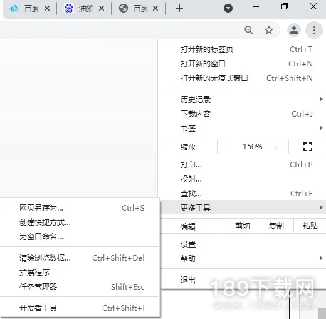The height and width of the screenshot is (319, 326).
Task: Enter fullscreen with the fullscreen icon
Action: (308, 147)
